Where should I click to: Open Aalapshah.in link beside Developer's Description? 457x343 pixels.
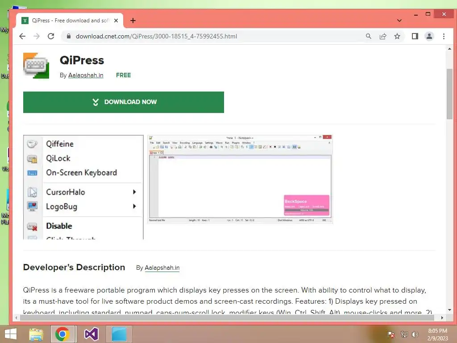(162, 268)
